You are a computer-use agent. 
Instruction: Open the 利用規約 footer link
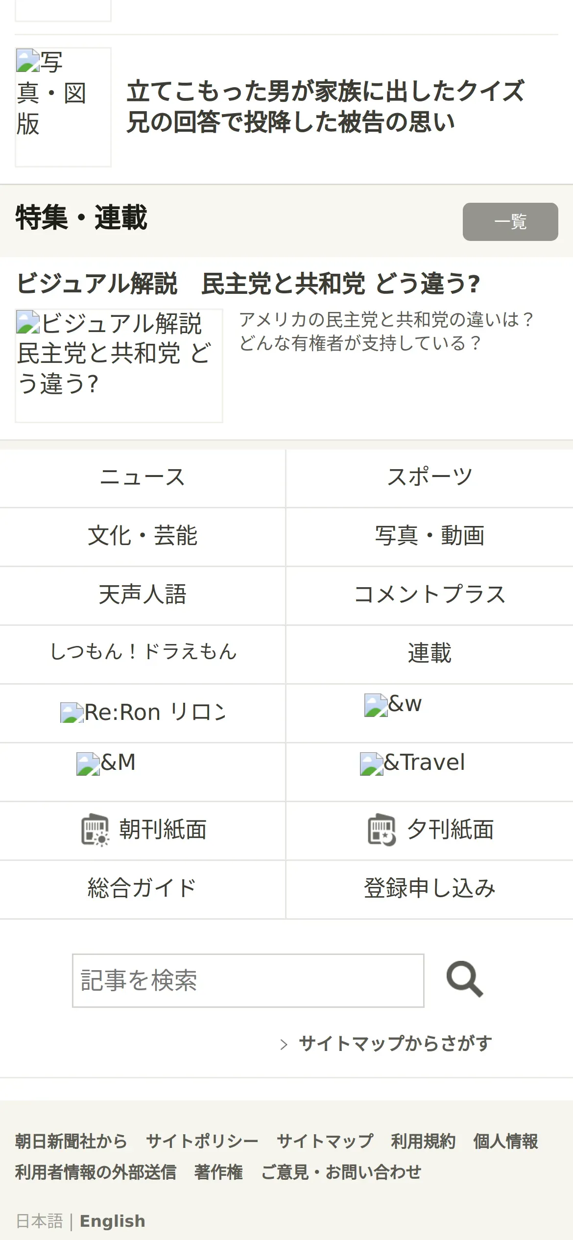(423, 1141)
